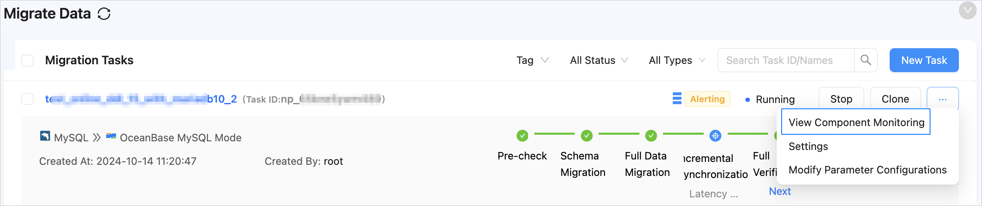Image resolution: width=982 pixels, height=206 pixels.
Task: Click the Full Data Migration checkmark step
Action: tap(651, 136)
